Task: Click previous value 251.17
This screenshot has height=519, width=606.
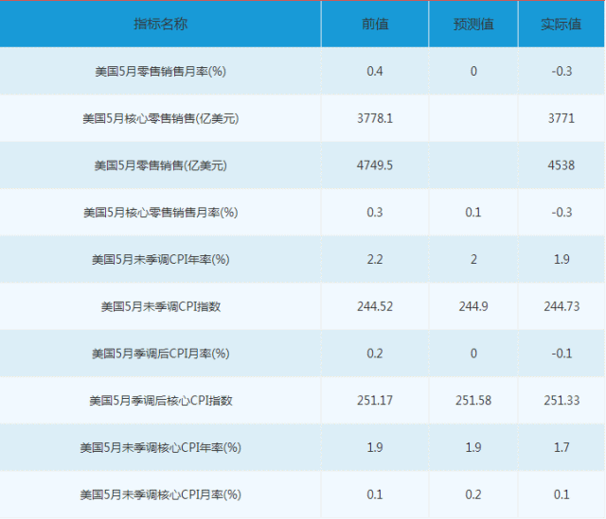Action: pos(375,401)
